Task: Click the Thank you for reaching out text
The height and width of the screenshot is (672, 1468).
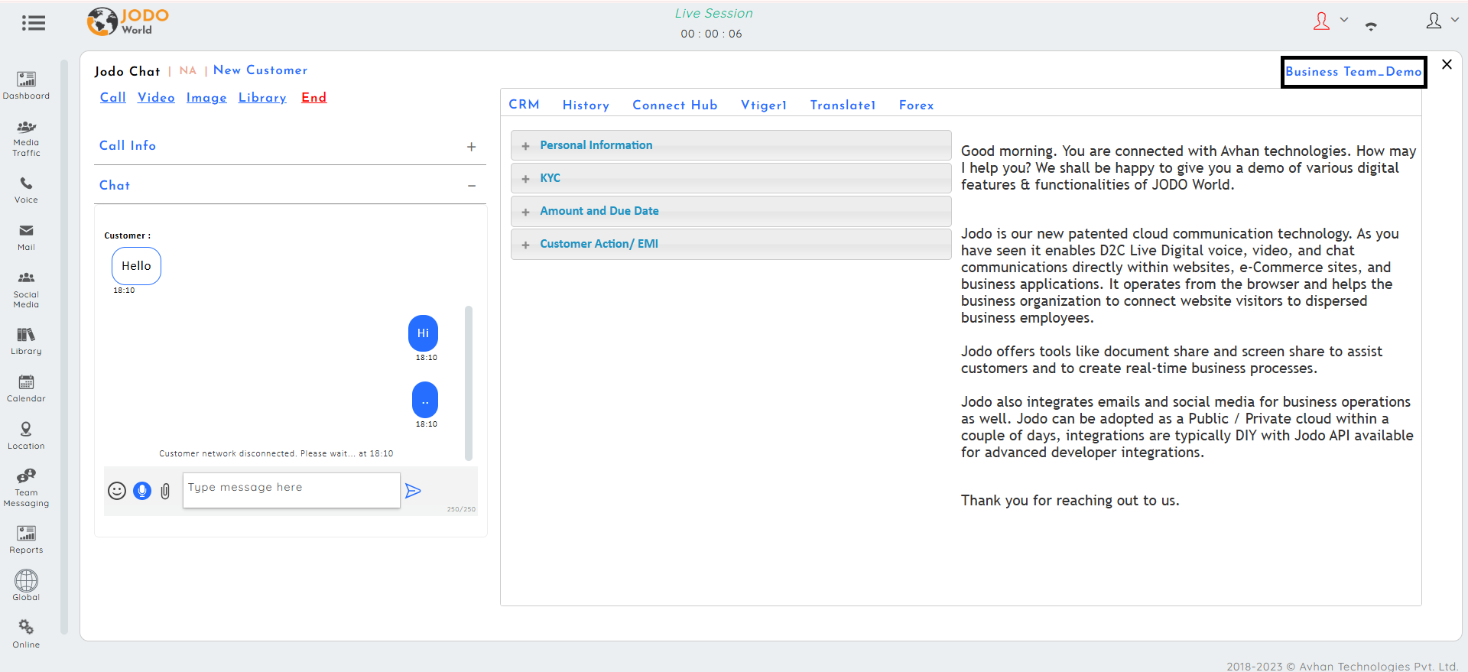Action: pyautogui.click(x=1070, y=501)
